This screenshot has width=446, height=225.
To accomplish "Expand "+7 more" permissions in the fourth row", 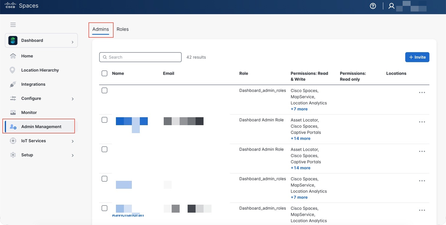I will pyautogui.click(x=299, y=197).
